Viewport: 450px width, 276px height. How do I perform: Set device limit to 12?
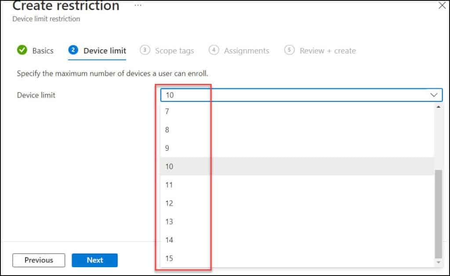(x=169, y=203)
